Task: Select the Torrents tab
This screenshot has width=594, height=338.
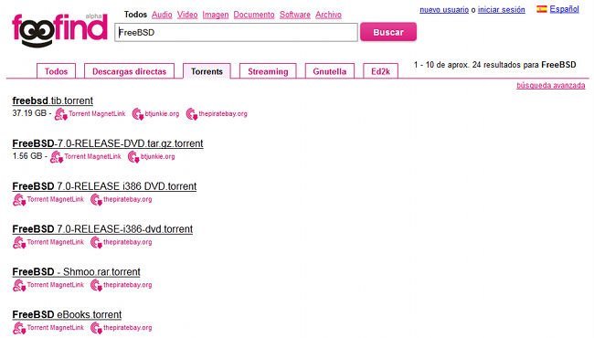Action: click(207, 71)
